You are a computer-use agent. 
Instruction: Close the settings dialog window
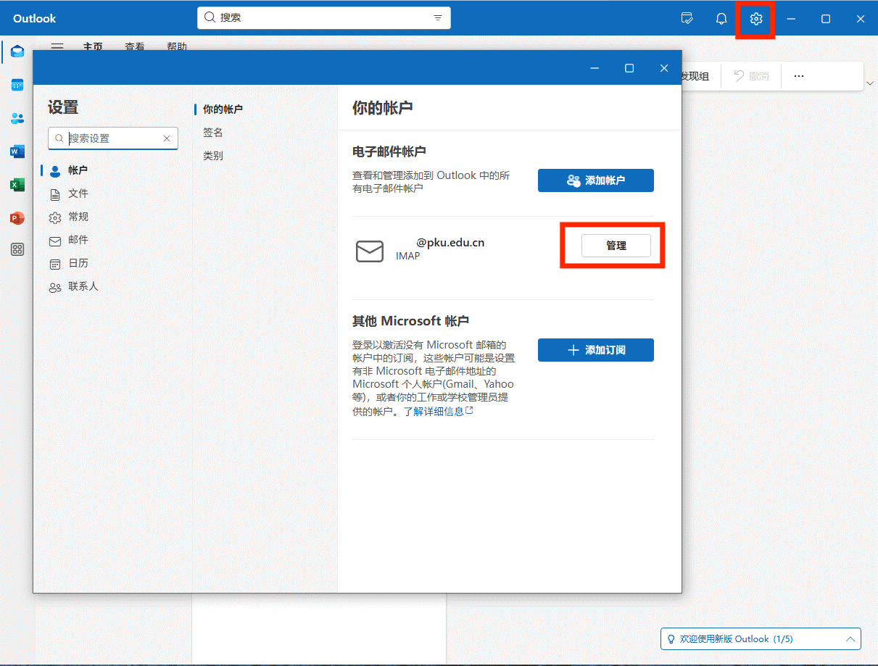coord(664,68)
